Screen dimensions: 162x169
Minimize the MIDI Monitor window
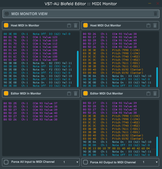150,4
